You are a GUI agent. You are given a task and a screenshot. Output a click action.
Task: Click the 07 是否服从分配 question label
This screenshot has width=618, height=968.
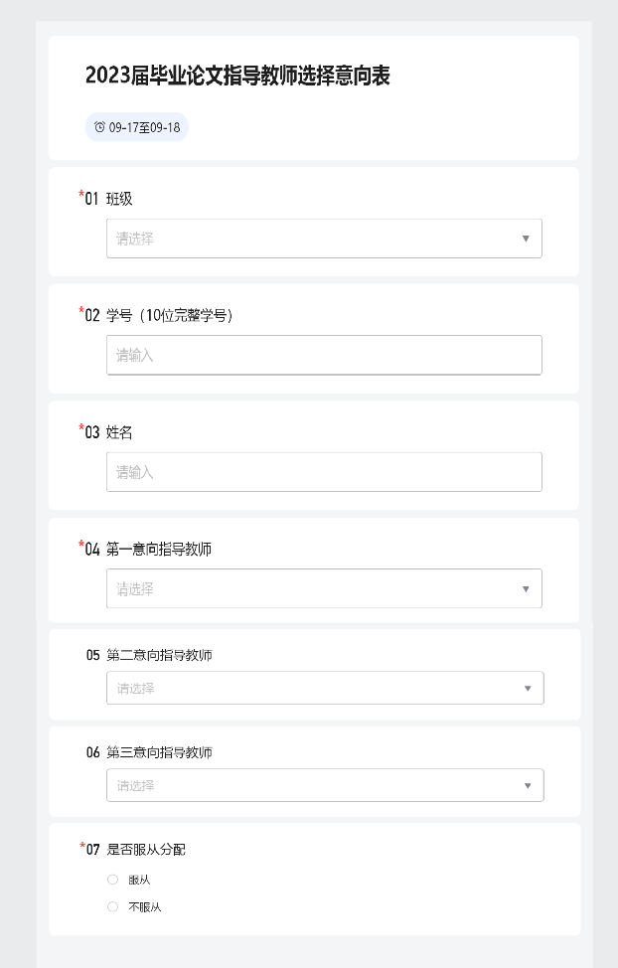click(x=136, y=850)
